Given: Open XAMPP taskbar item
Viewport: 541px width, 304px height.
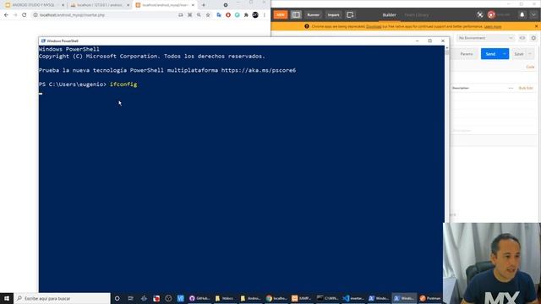Looking at the screenshot, I should (x=301, y=298).
